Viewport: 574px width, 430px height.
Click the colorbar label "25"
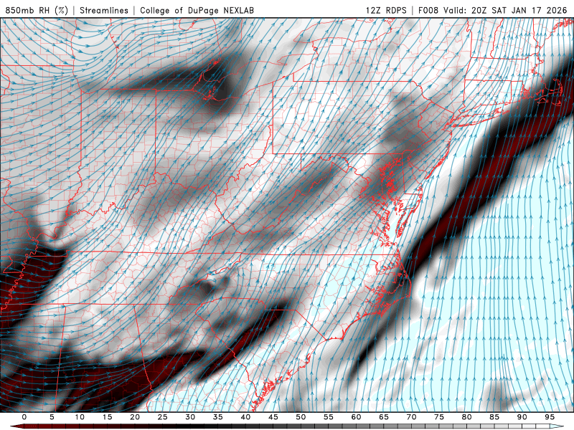[x=163, y=417]
